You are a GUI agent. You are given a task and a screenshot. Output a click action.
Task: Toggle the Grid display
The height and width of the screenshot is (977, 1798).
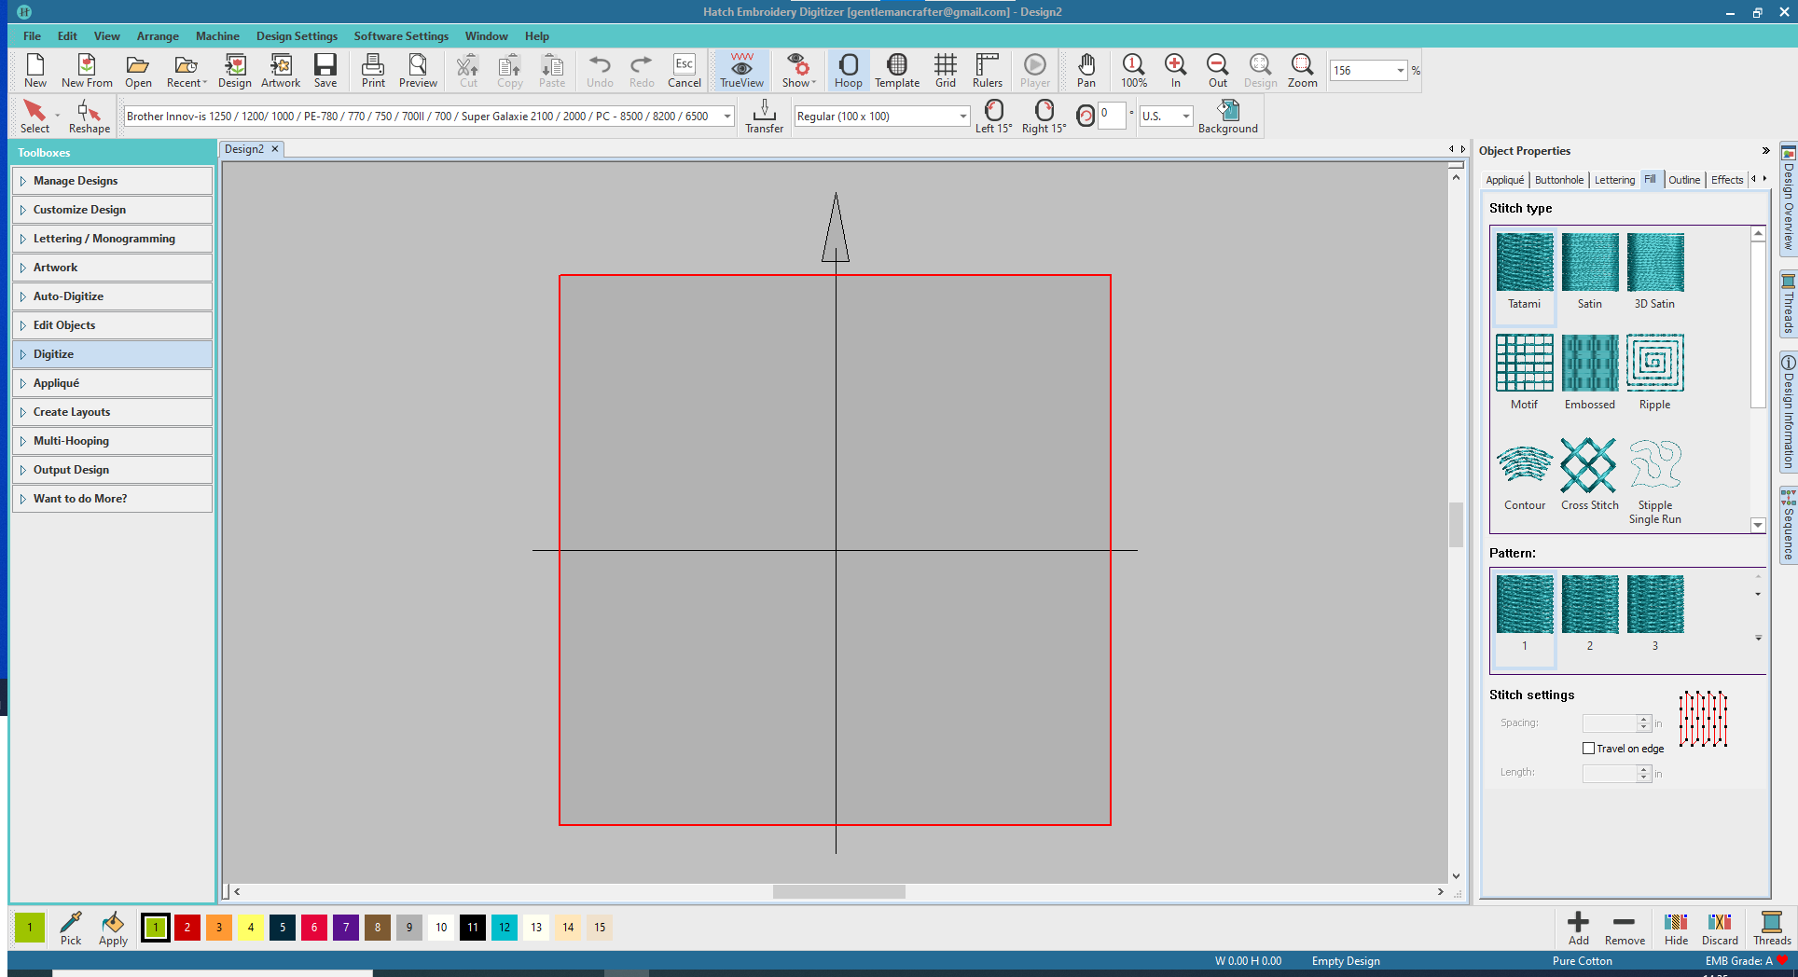pos(945,70)
